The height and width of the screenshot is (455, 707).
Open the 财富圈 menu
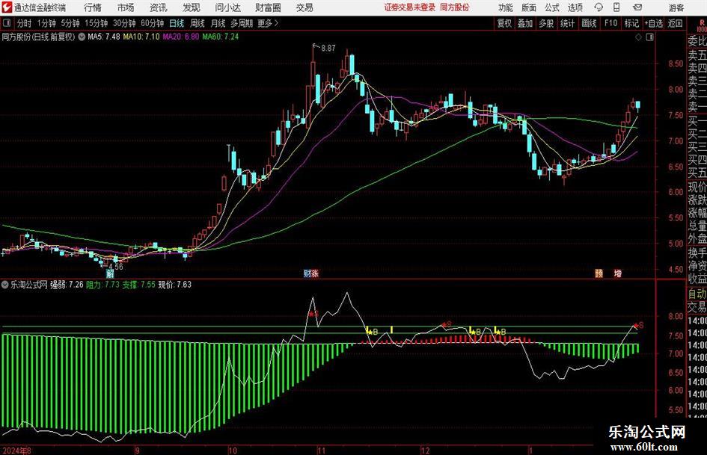click(x=269, y=7)
